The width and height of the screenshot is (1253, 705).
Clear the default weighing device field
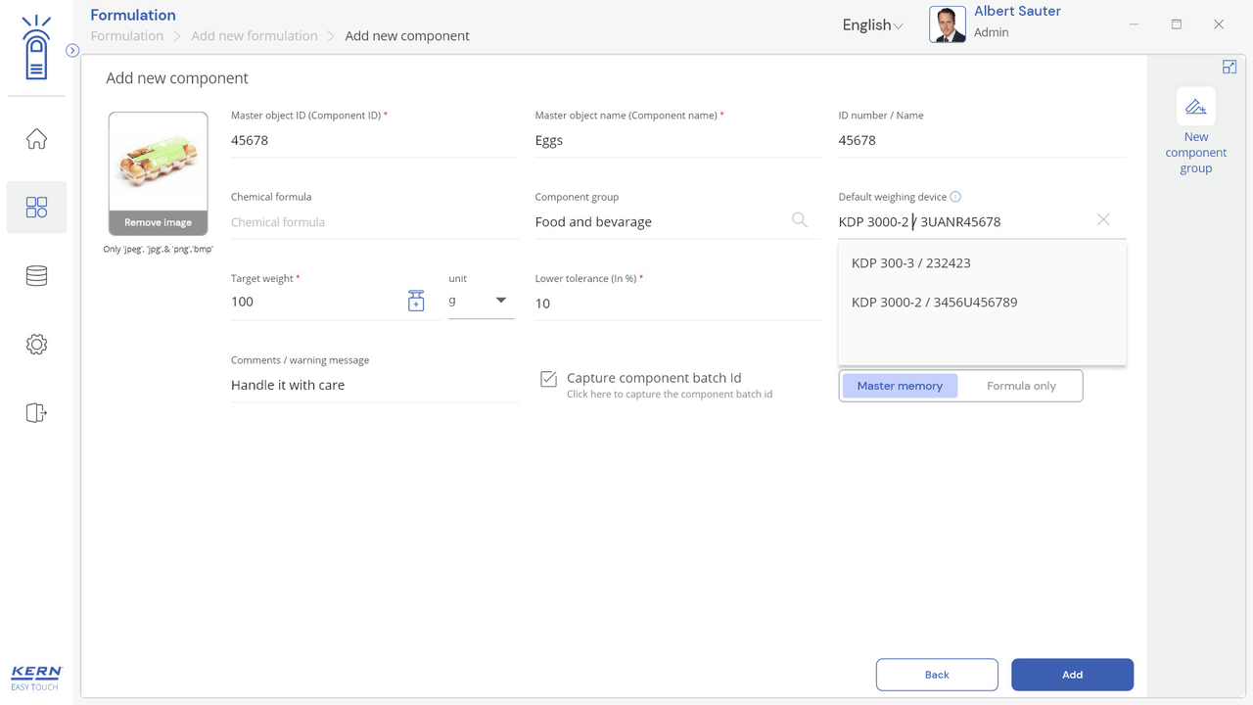pyautogui.click(x=1103, y=220)
